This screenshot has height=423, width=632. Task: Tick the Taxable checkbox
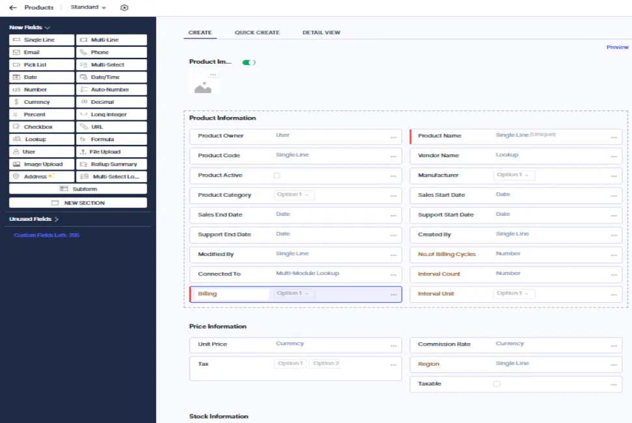tap(497, 384)
